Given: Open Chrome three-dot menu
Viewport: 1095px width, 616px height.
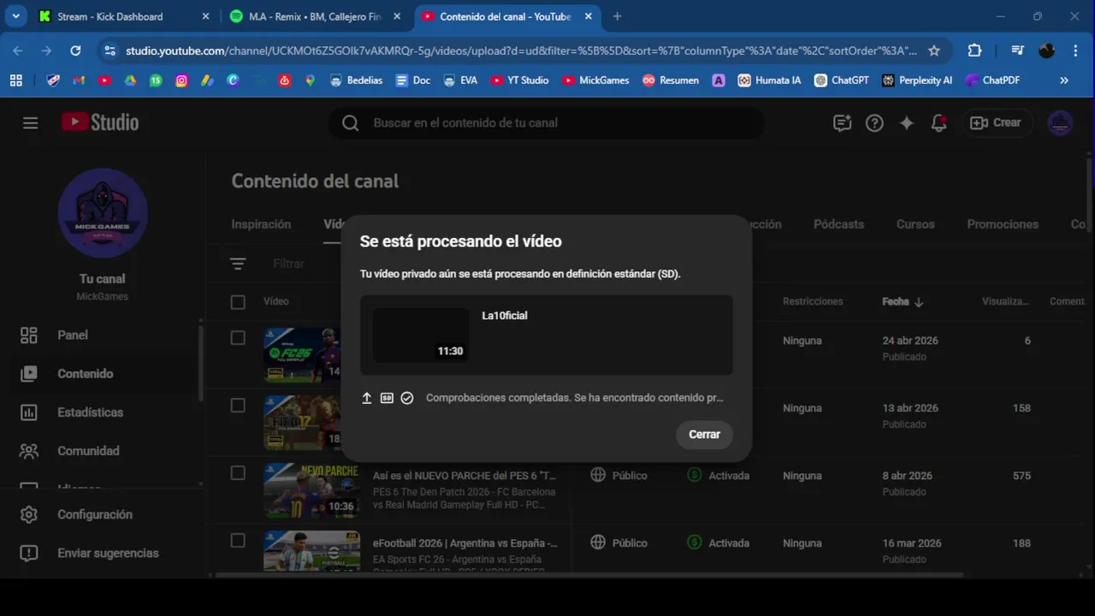Looking at the screenshot, I should [1075, 50].
